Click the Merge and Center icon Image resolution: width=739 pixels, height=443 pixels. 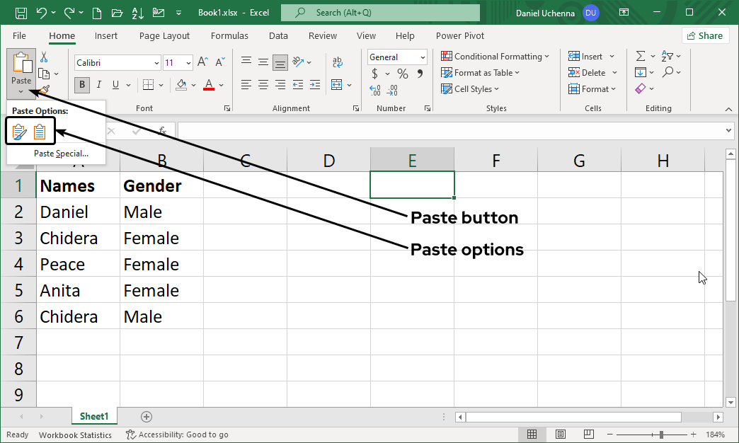tap(336, 85)
